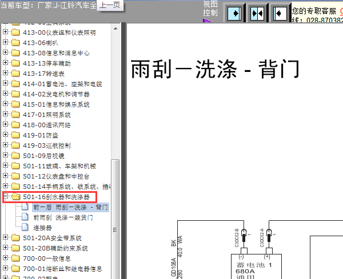343x279 pixels.
Task: Open the 连接器 page
Action: pyautogui.click(x=42, y=228)
